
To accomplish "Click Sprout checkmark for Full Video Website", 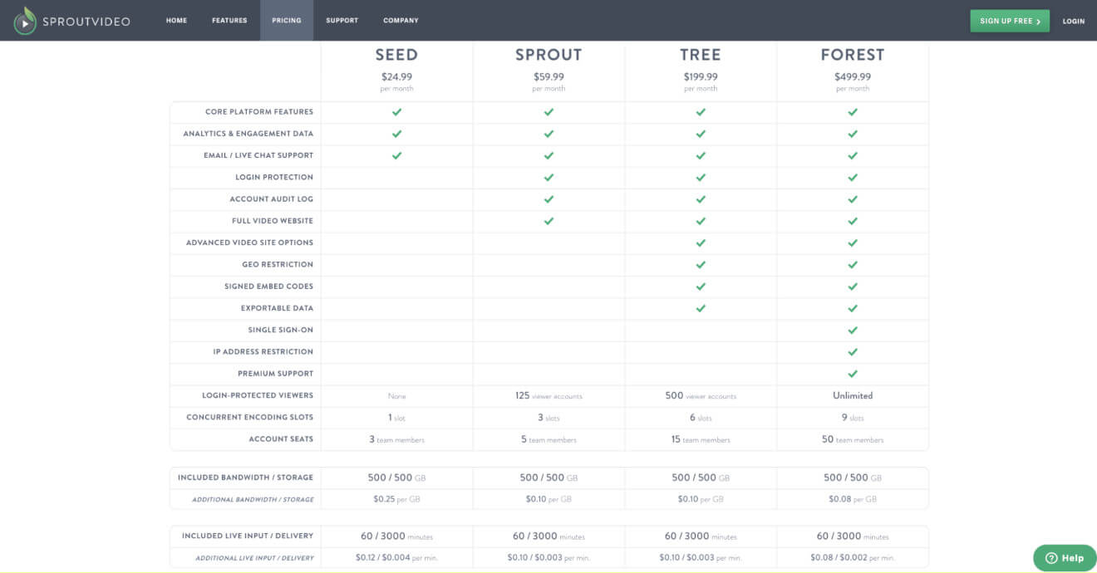I will click(548, 221).
